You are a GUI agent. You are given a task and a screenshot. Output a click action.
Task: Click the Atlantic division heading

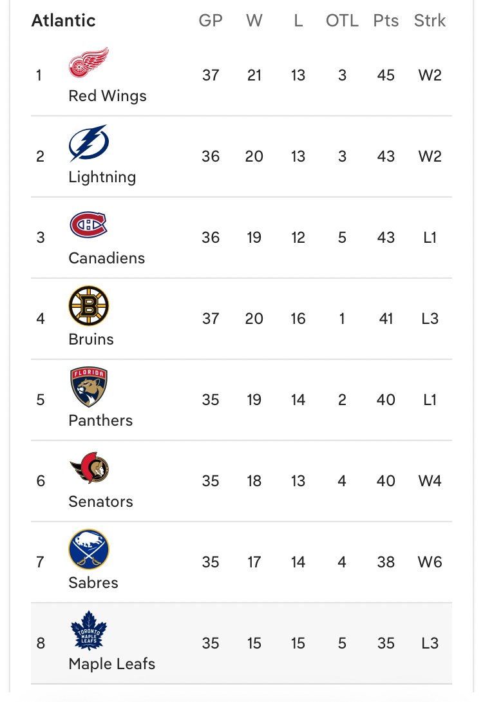[x=63, y=21]
